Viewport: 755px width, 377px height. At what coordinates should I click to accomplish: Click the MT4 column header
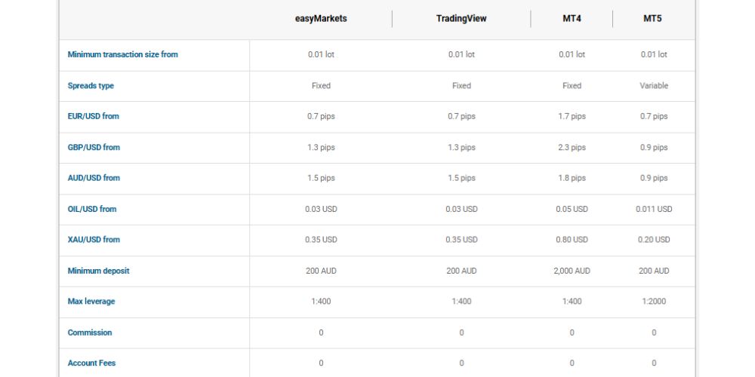pyautogui.click(x=572, y=19)
